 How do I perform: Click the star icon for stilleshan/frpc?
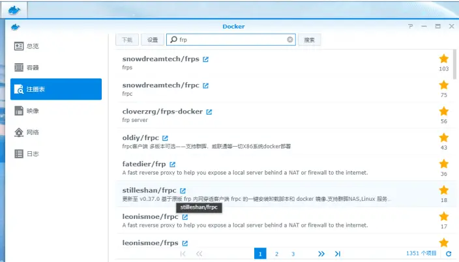444,190
